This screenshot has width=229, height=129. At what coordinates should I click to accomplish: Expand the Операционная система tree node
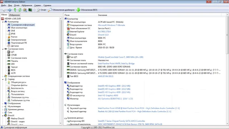[3, 76]
